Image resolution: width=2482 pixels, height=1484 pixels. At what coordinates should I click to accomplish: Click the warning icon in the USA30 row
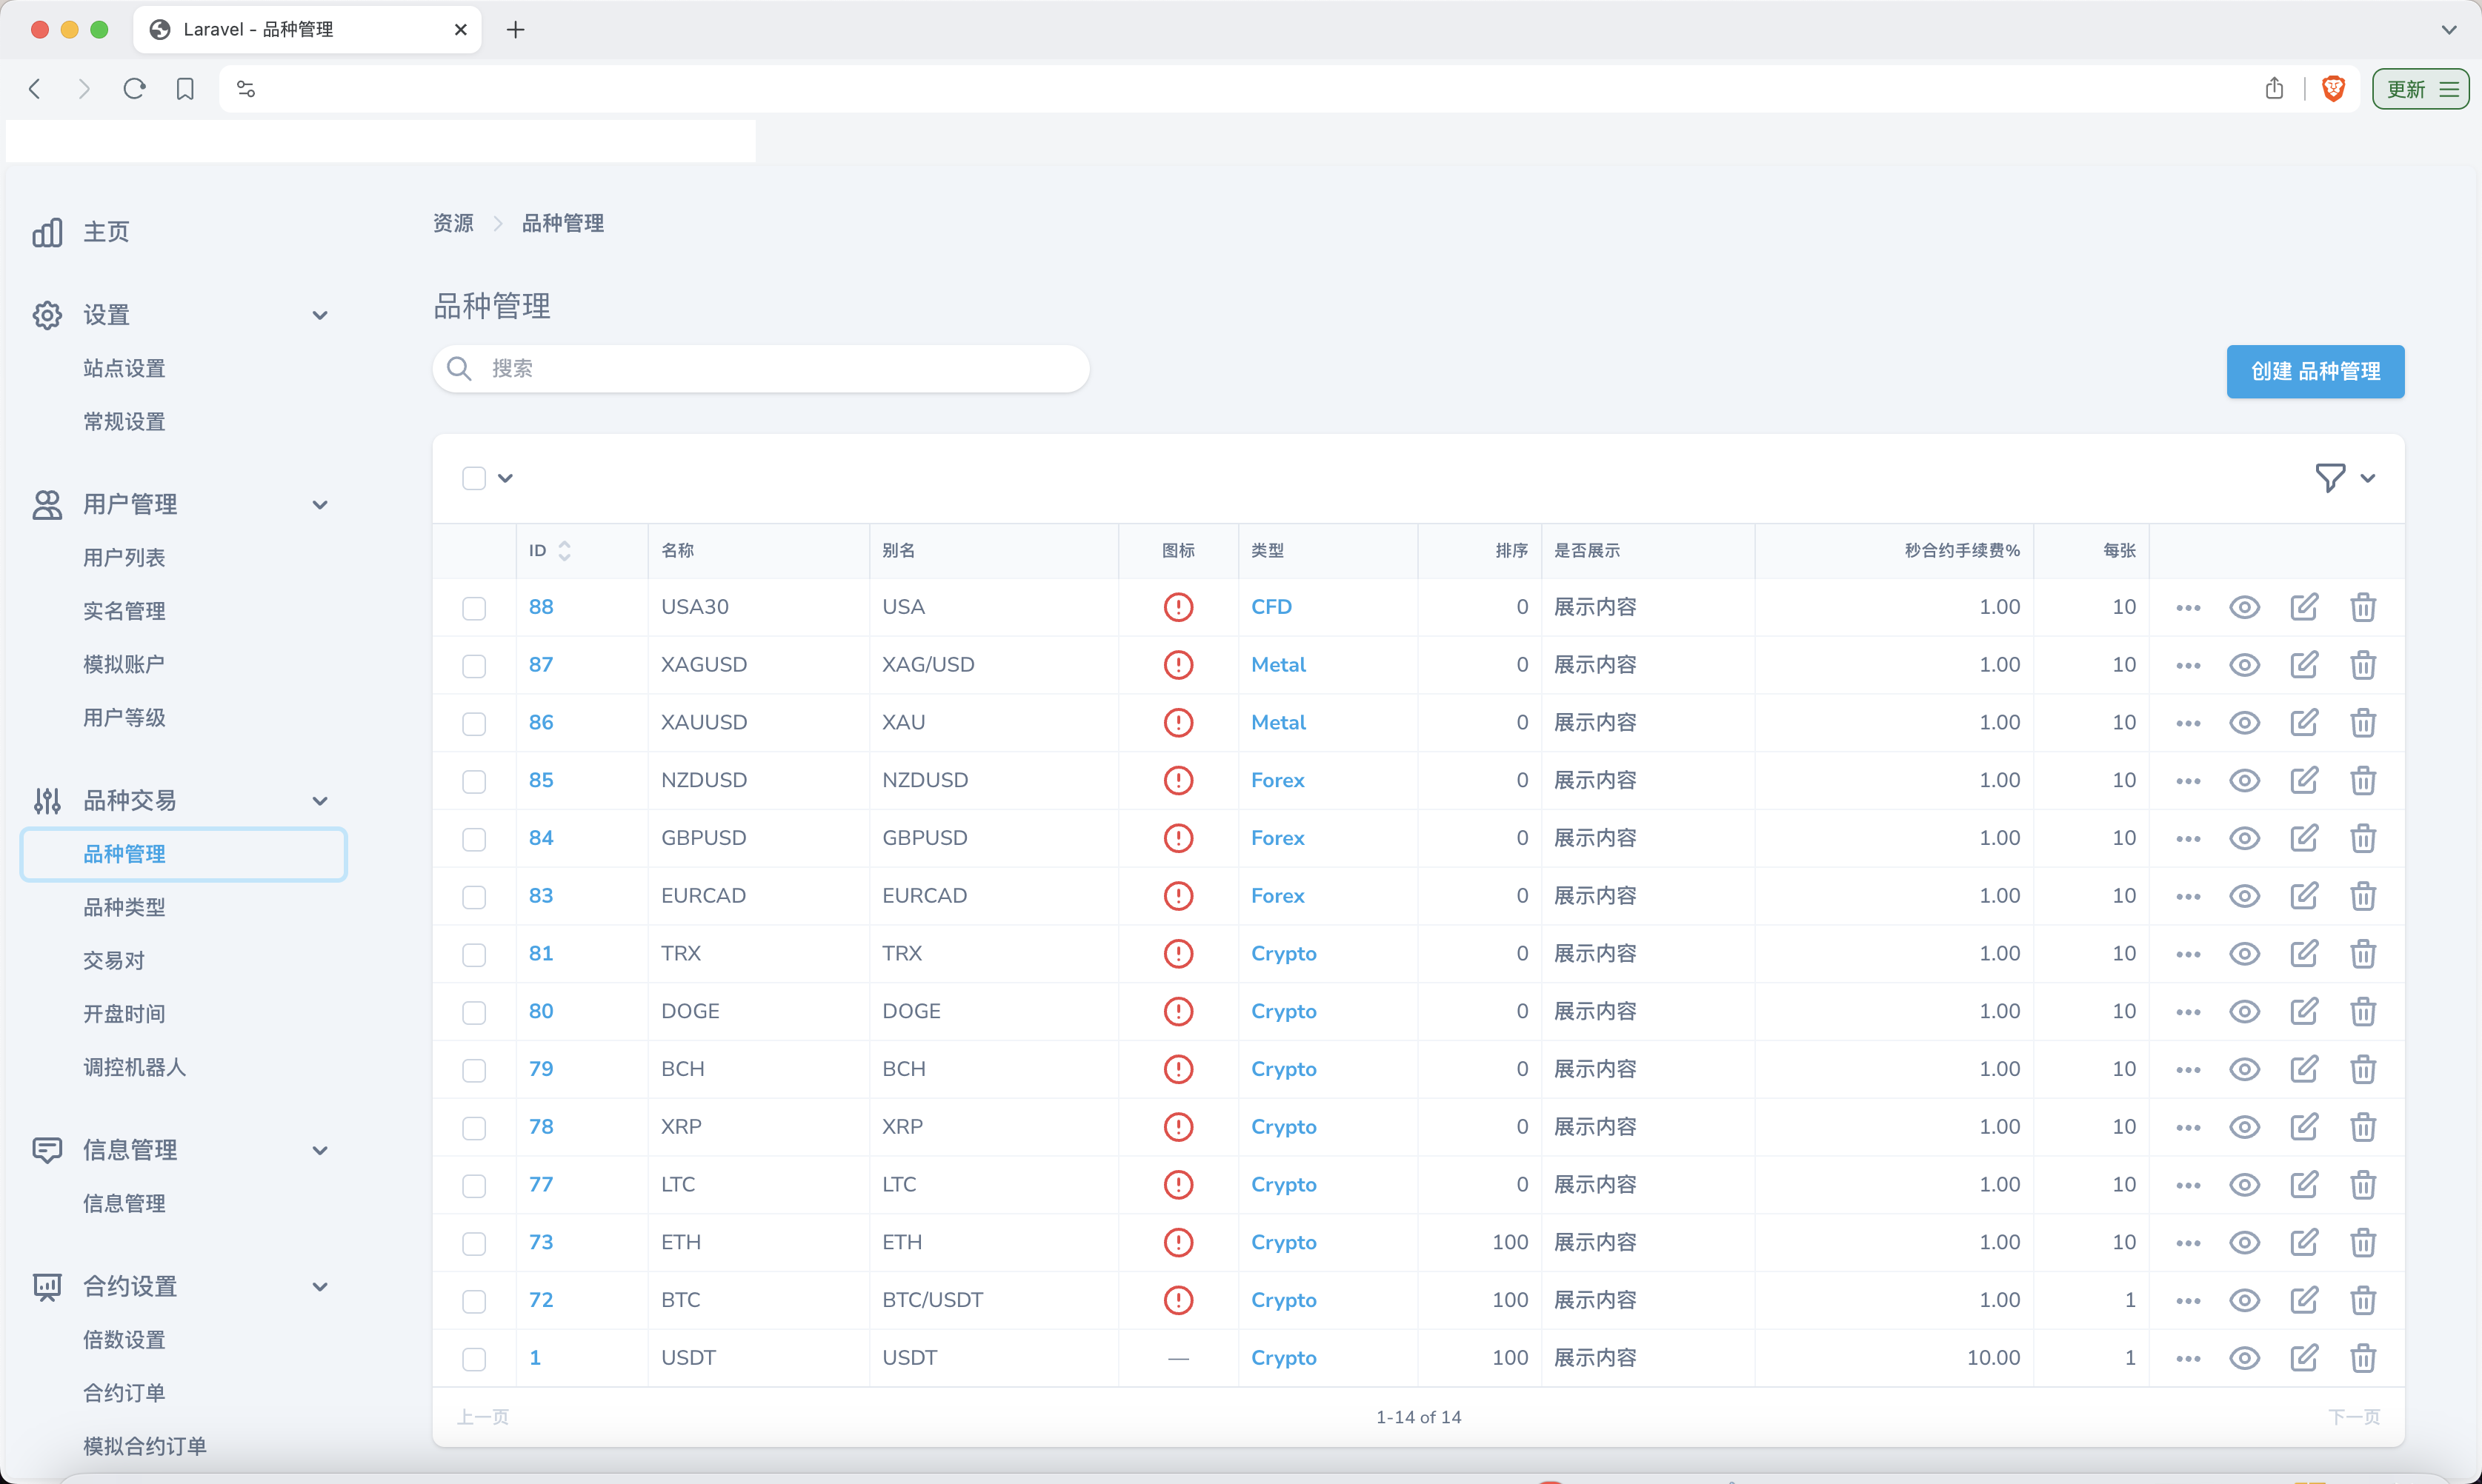click(1179, 607)
